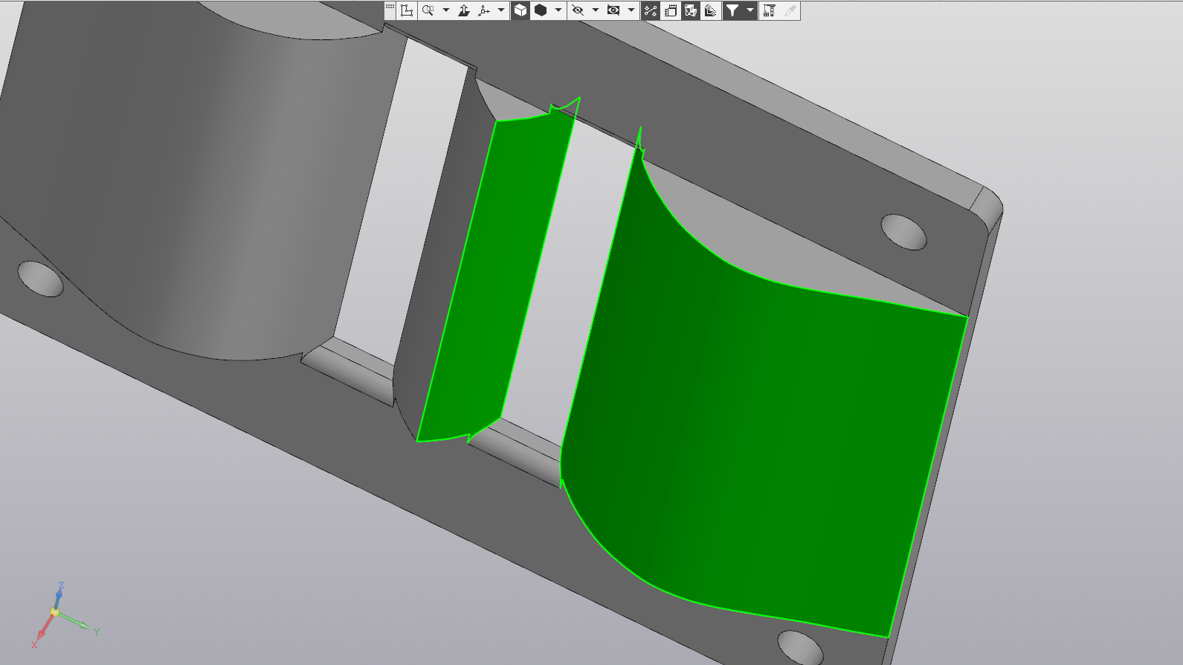Toggle the constraints nodes display icon
The height and width of the screenshot is (665, 1183).
tap(651, 10)
